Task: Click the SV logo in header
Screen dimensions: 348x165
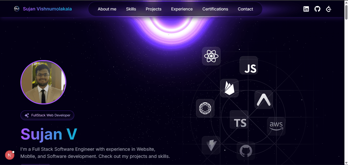Action: tap(17, 9)
